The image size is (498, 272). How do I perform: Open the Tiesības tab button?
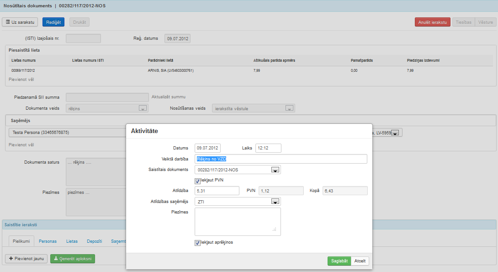[x=463, y=22]
